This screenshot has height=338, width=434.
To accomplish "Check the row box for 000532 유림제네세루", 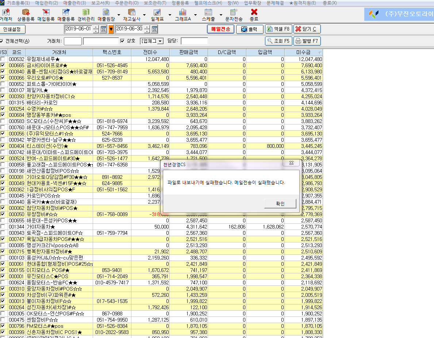I will coord(3,59).
